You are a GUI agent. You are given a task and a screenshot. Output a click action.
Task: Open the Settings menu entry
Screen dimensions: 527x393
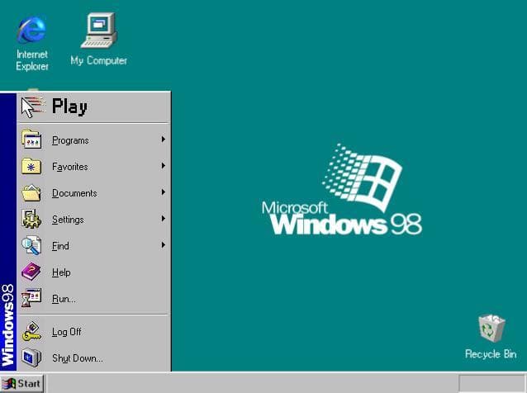point(94,219)
